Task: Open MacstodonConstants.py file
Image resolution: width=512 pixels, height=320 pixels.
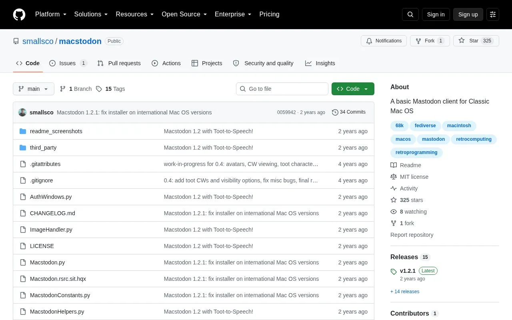Action: [60, 295]
